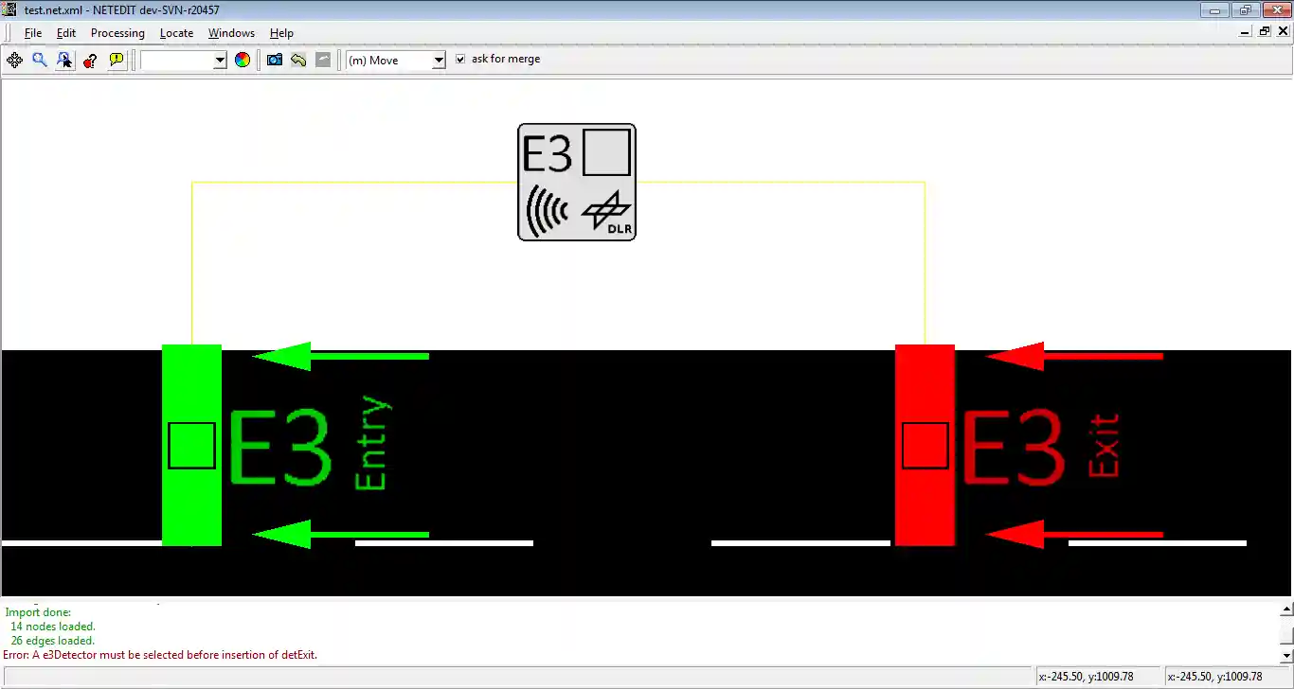Image resolution: width=1294 pixels, height=689 pixels.
Task: Open the Edit menu
Action: pyautogui.click(x=65, y=33)
